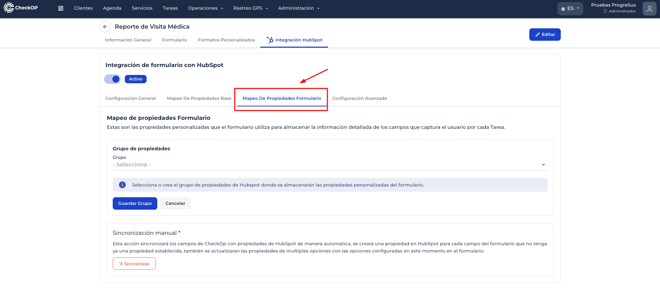Open the dashboard grid icon
Screen dimensions: 660x295
click(61, 8)
